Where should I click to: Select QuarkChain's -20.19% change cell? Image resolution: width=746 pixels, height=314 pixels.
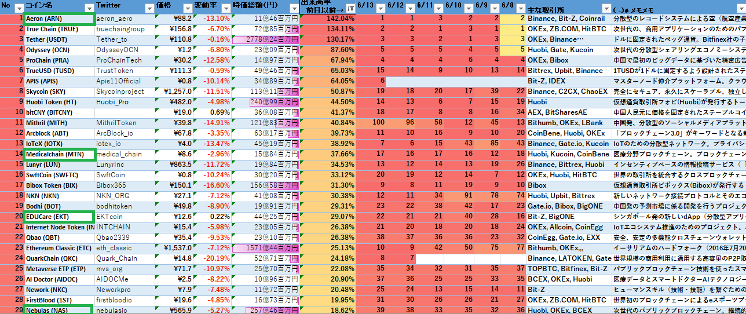213,258
